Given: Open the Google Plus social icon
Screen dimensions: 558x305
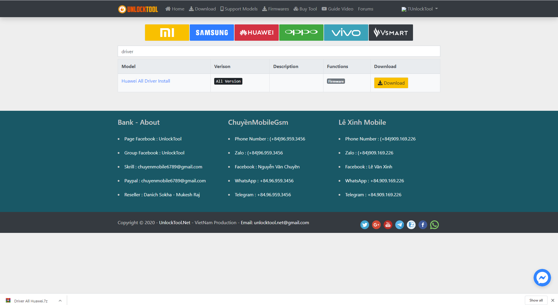Looking at the screenshot, I should 376,225.
